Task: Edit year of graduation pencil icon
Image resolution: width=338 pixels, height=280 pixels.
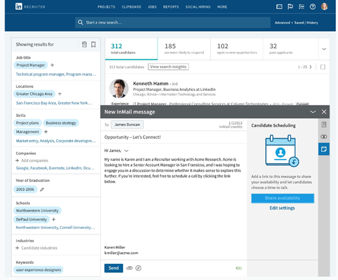Action: [x=42, y=190]
